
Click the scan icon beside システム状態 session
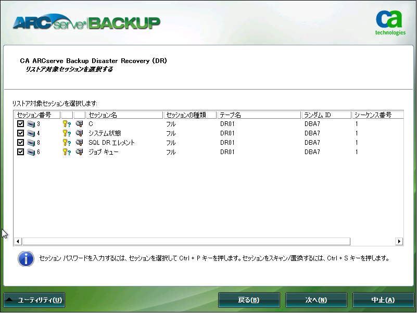pos(79,133)
